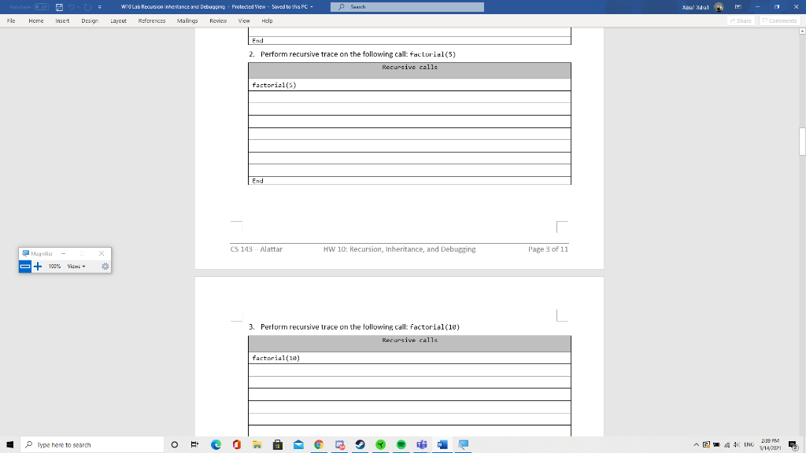Toggle AutoSave on
806x453 pixels.
(x=42, y=6)
